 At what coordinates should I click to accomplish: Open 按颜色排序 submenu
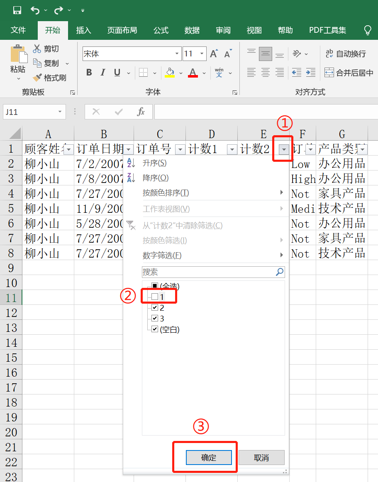(206, 193)
